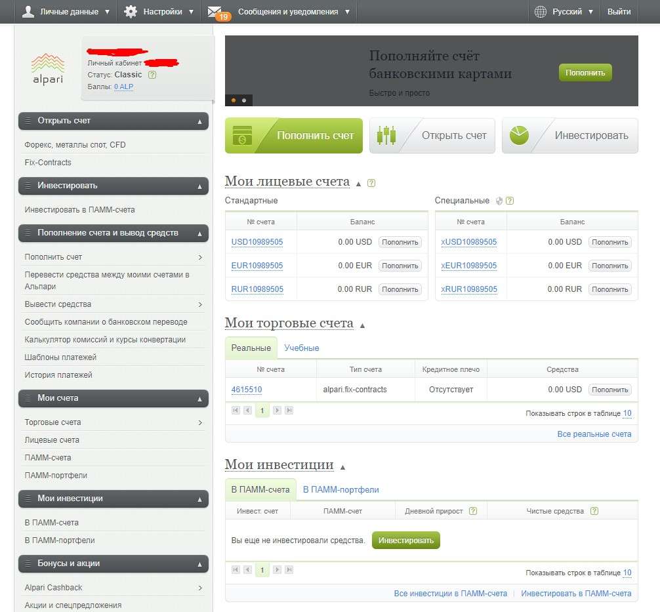660x612 pixels.
Task: Click the Alpari logo
Action: click(47, 69)
